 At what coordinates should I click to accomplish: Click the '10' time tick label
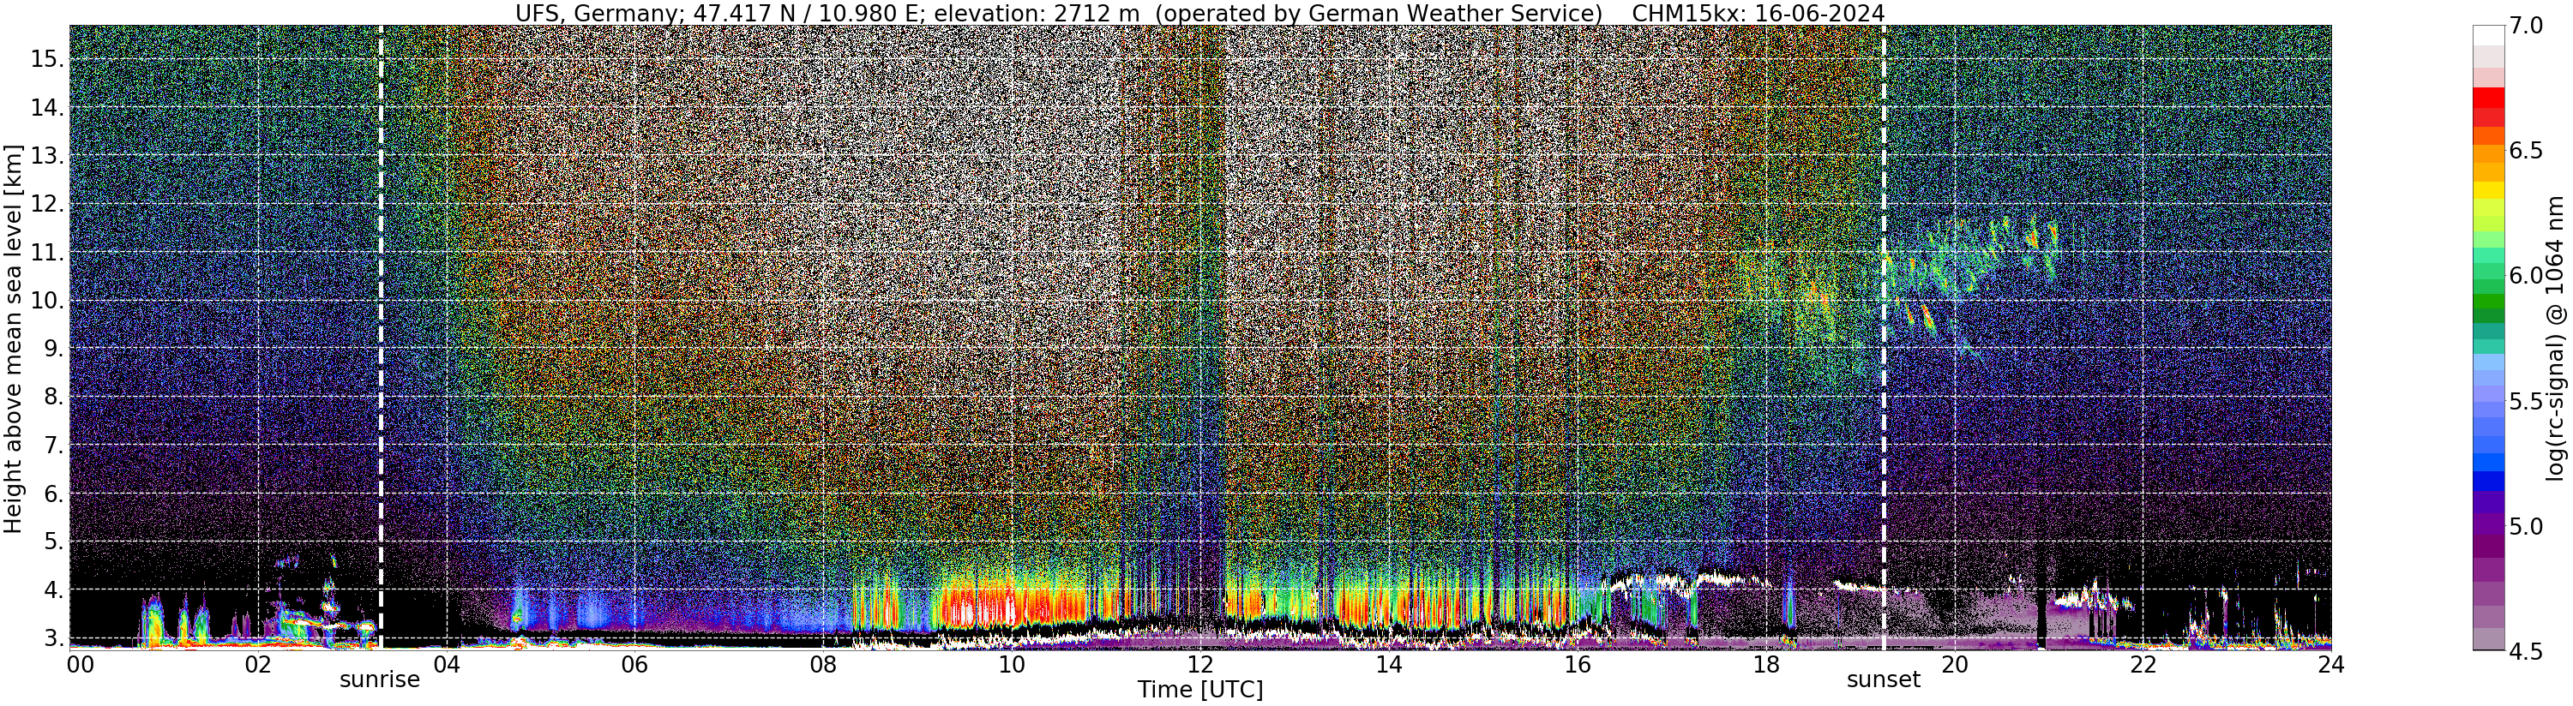click(x=1012, y=665)
